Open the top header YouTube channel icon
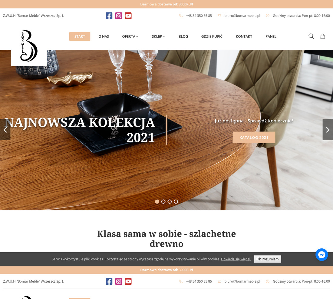Image resolution: width=333 pixels, height=299 pixels. (128, 16)
